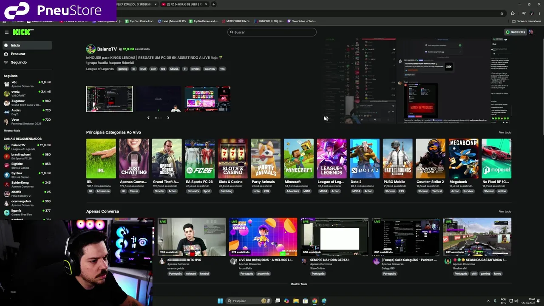Viewport: 544px width, 306px height.
Task: Open Todos os marcadores bookmarks folder
Action: [526, 21]
